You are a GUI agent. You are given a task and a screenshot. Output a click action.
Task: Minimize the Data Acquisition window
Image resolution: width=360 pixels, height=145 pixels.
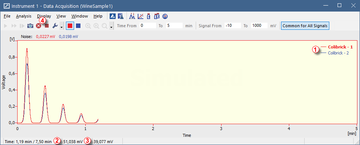(326, 5)
